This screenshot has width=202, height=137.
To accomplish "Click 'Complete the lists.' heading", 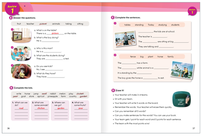I will [23, 88].
